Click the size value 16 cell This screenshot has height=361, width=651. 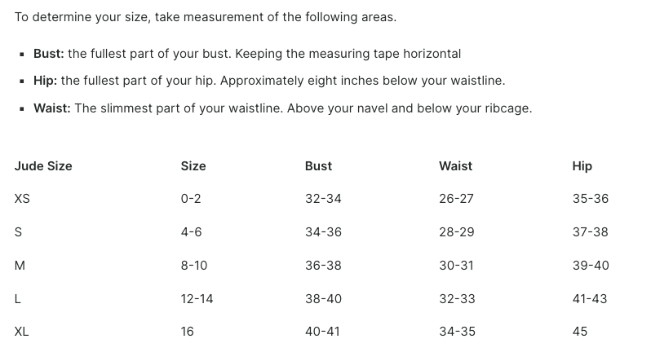click(x=187, y=332)
